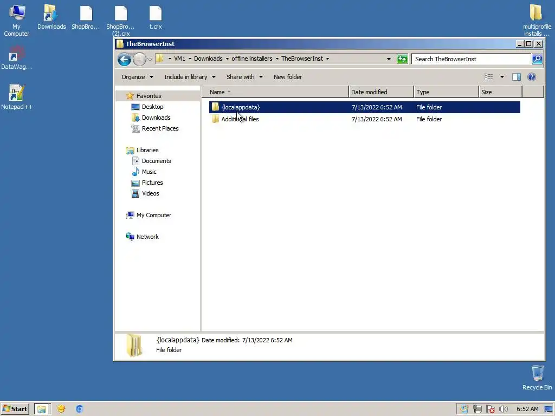Screen dimensions: 555x416
Task: Click the Search TheBrowserInst field
Action: [x=471, y=59]
